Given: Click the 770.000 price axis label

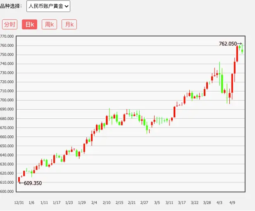Looking at the screenshot, I should click(x=7, y=36).
